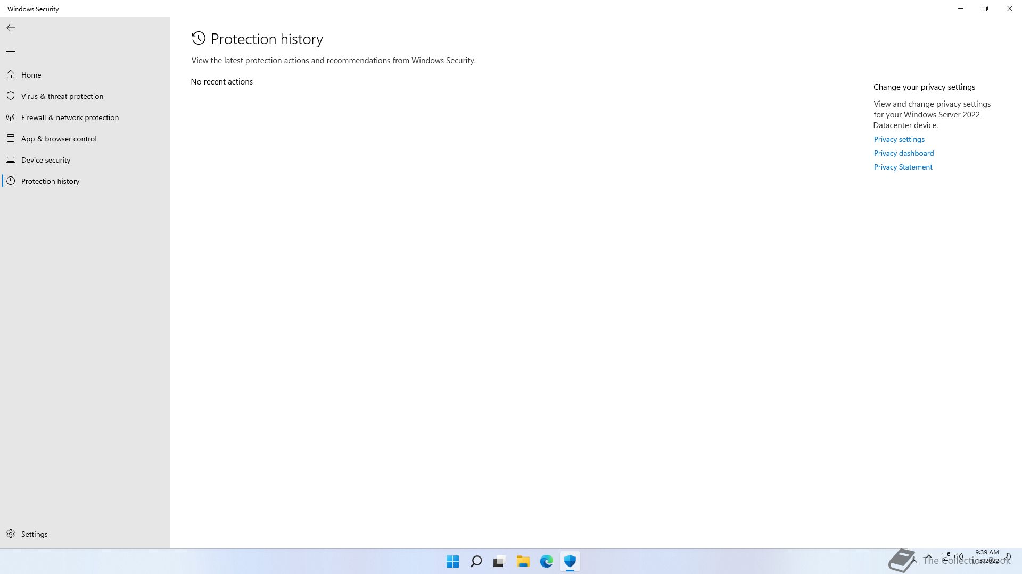The width and height of the screenshot is (1022, 574).
Task: Collapse the hamburger navigation menu
Action: [11, 49]
